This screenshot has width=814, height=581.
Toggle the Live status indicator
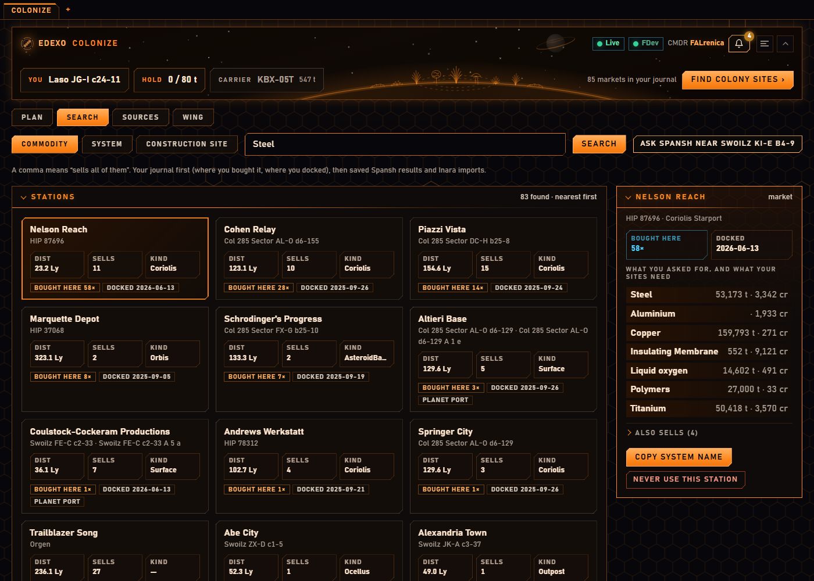[x=608, y=43]
